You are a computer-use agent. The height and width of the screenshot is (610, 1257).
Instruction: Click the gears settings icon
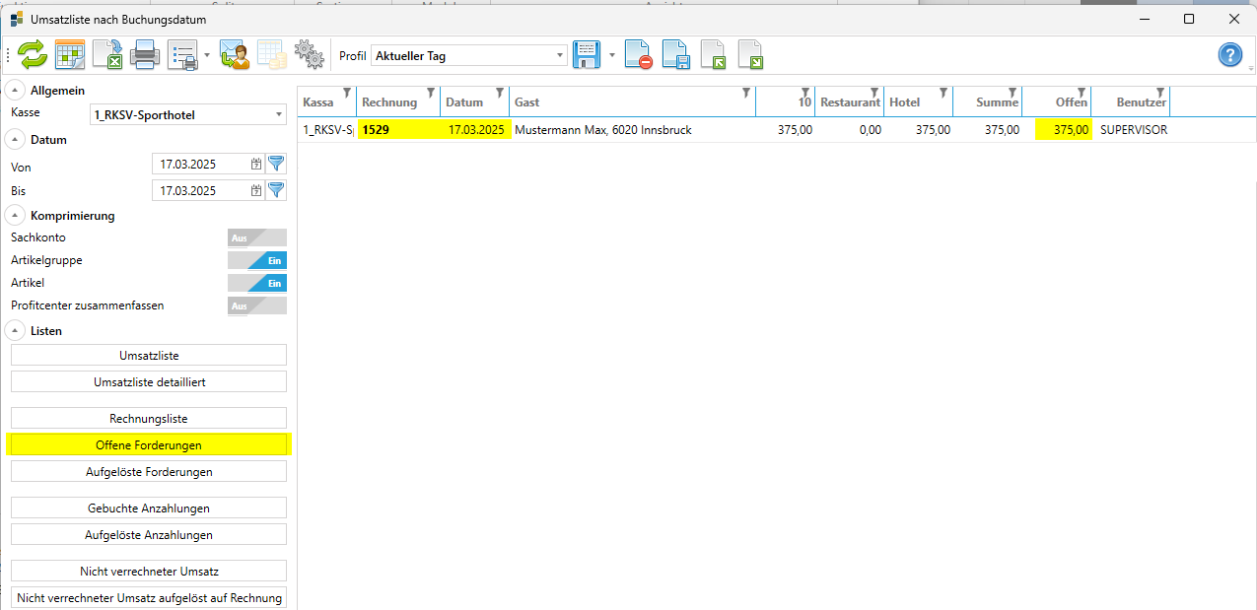310,55
